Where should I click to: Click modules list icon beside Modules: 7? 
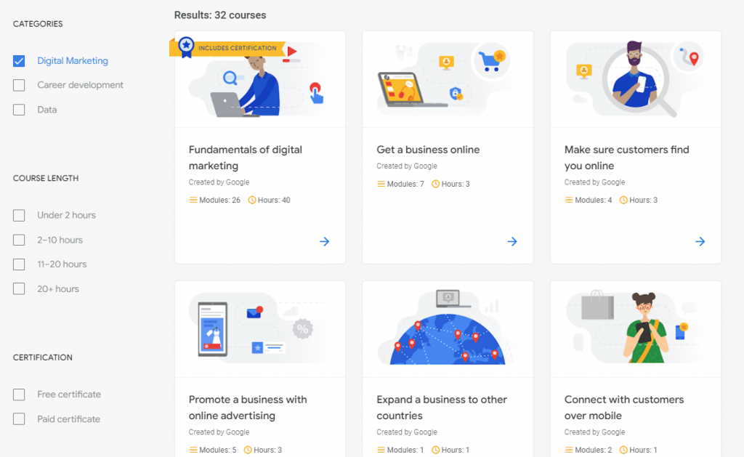tap(381, 184)
